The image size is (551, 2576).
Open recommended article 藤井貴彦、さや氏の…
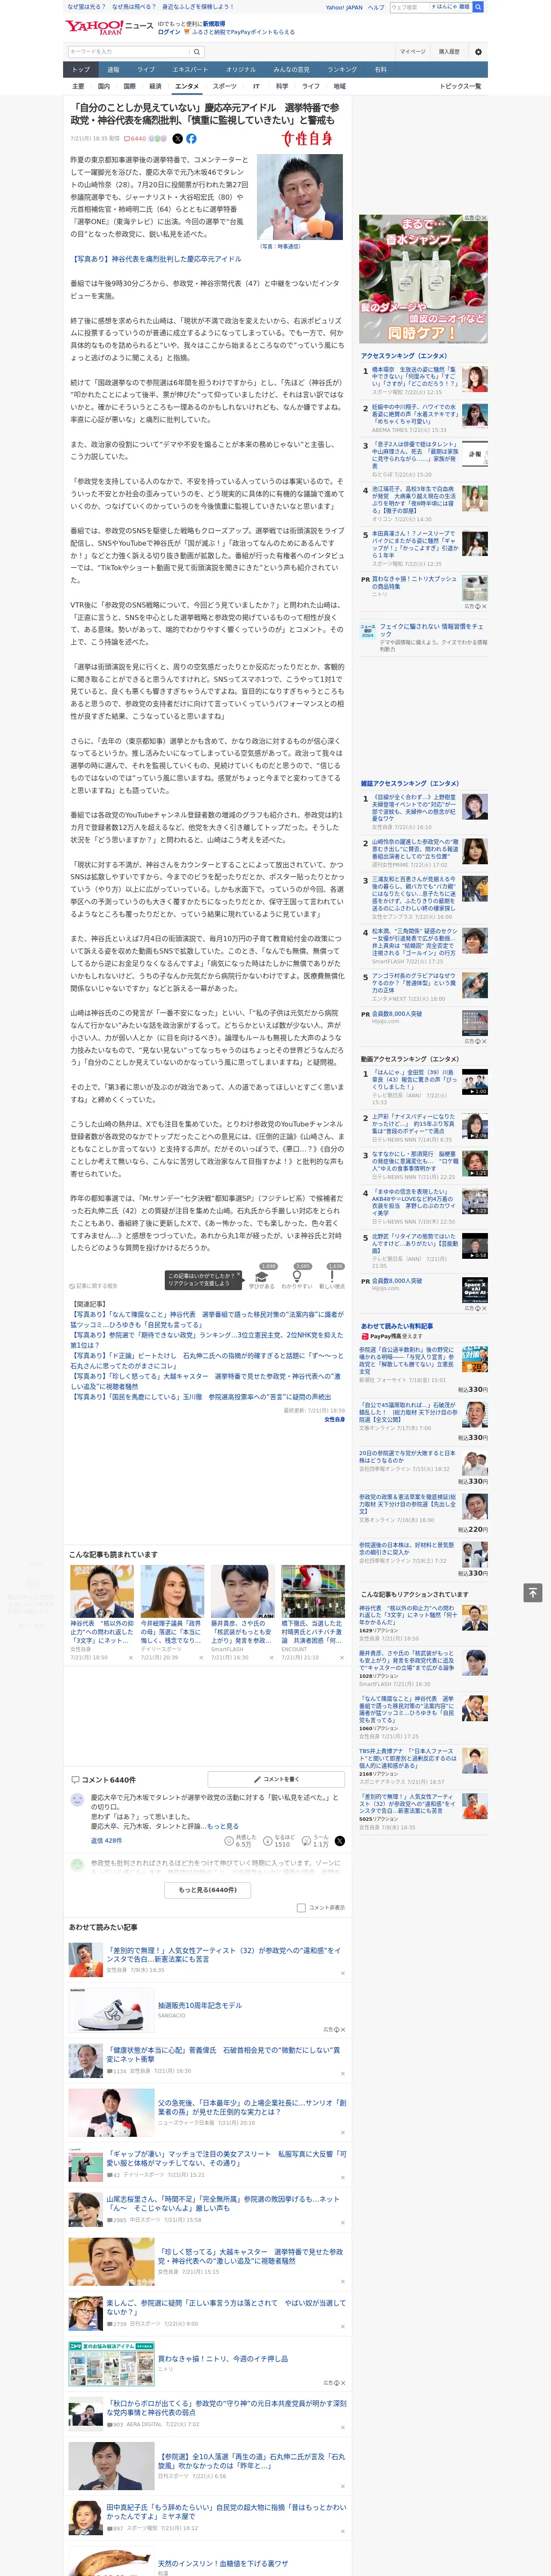click(242, 1591)
